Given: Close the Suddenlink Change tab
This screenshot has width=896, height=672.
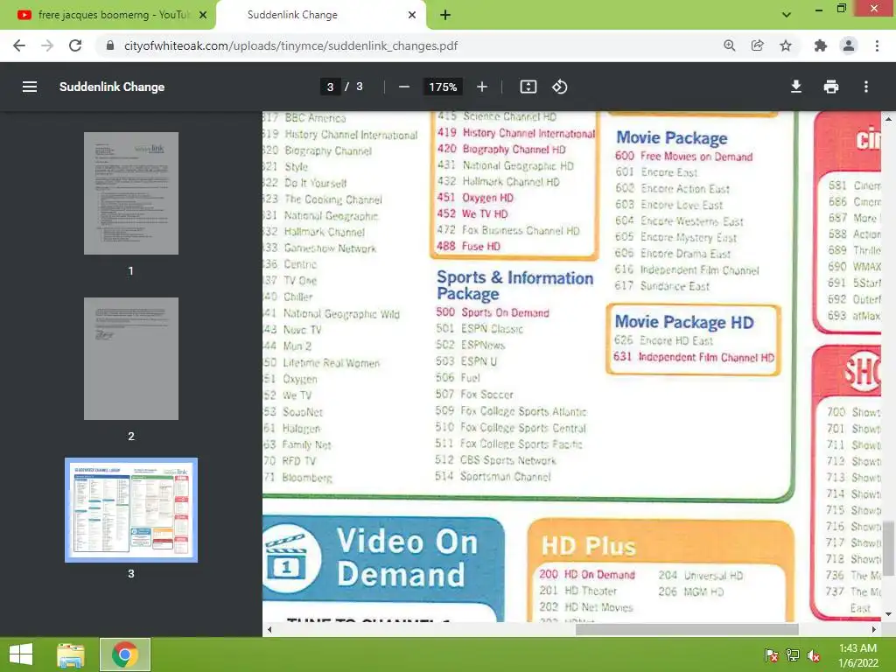Looking at the screenshot, I should [x=412, y=15].
